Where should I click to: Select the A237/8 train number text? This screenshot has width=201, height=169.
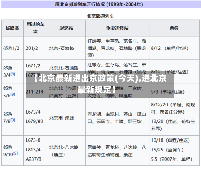pyautogui.click(x=33, y=159)
